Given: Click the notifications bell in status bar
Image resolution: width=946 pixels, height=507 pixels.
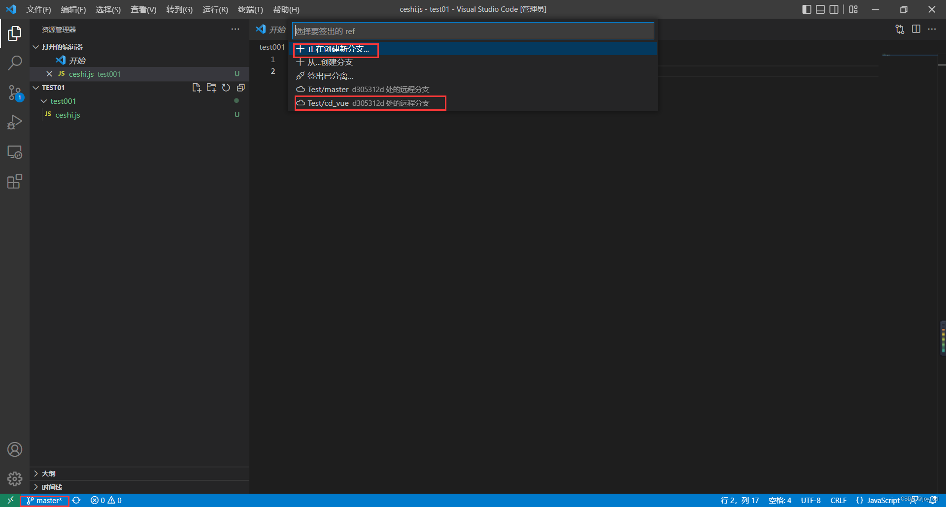Looking at the screenshot, I should (x=933, y=500).
